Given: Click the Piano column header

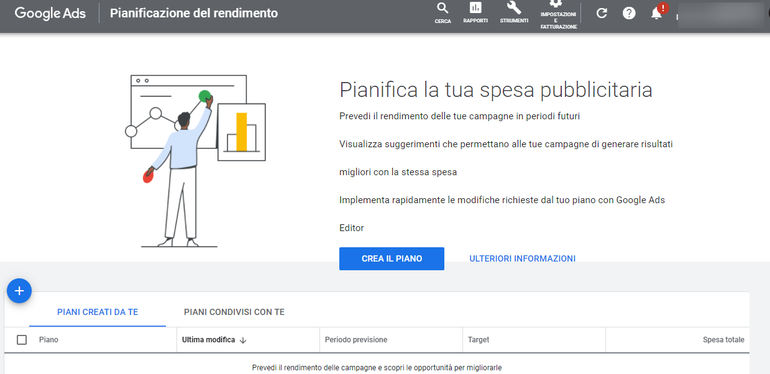Looking at the screenshot, I should point(48,340).
